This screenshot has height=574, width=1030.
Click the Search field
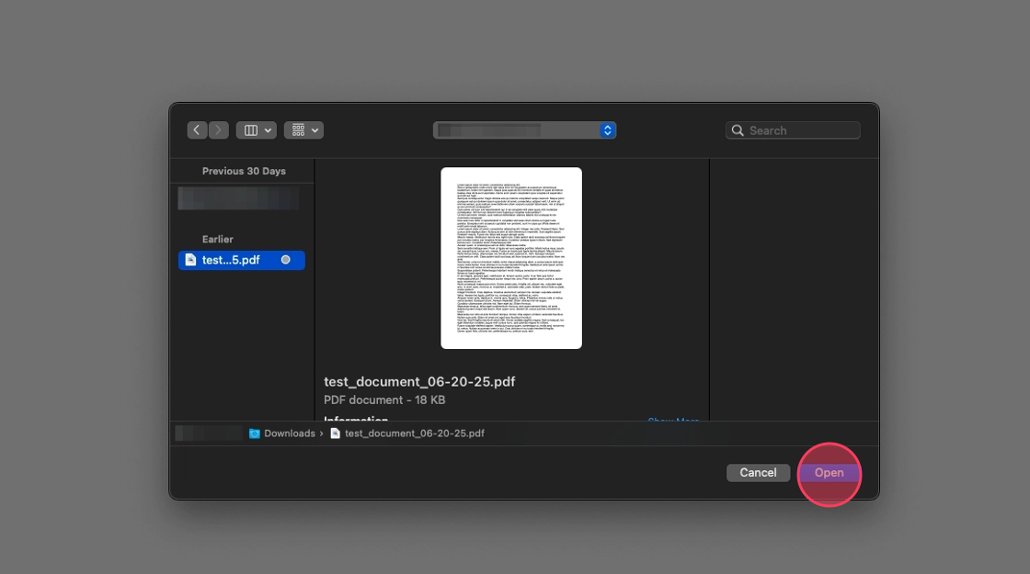pyautogui.click(x=793, y=130)
